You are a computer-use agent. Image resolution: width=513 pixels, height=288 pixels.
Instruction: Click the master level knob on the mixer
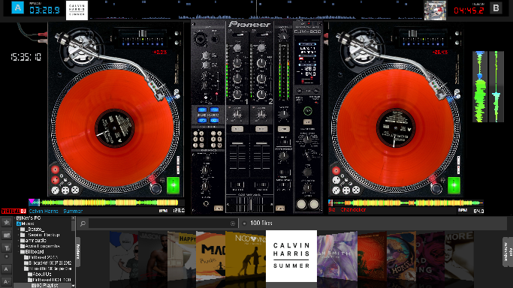[283, 37]
